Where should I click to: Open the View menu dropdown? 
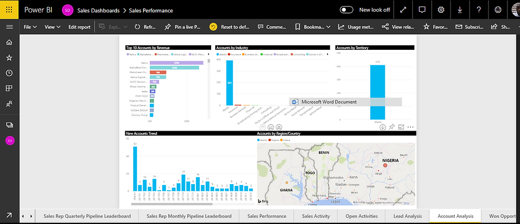53,27
